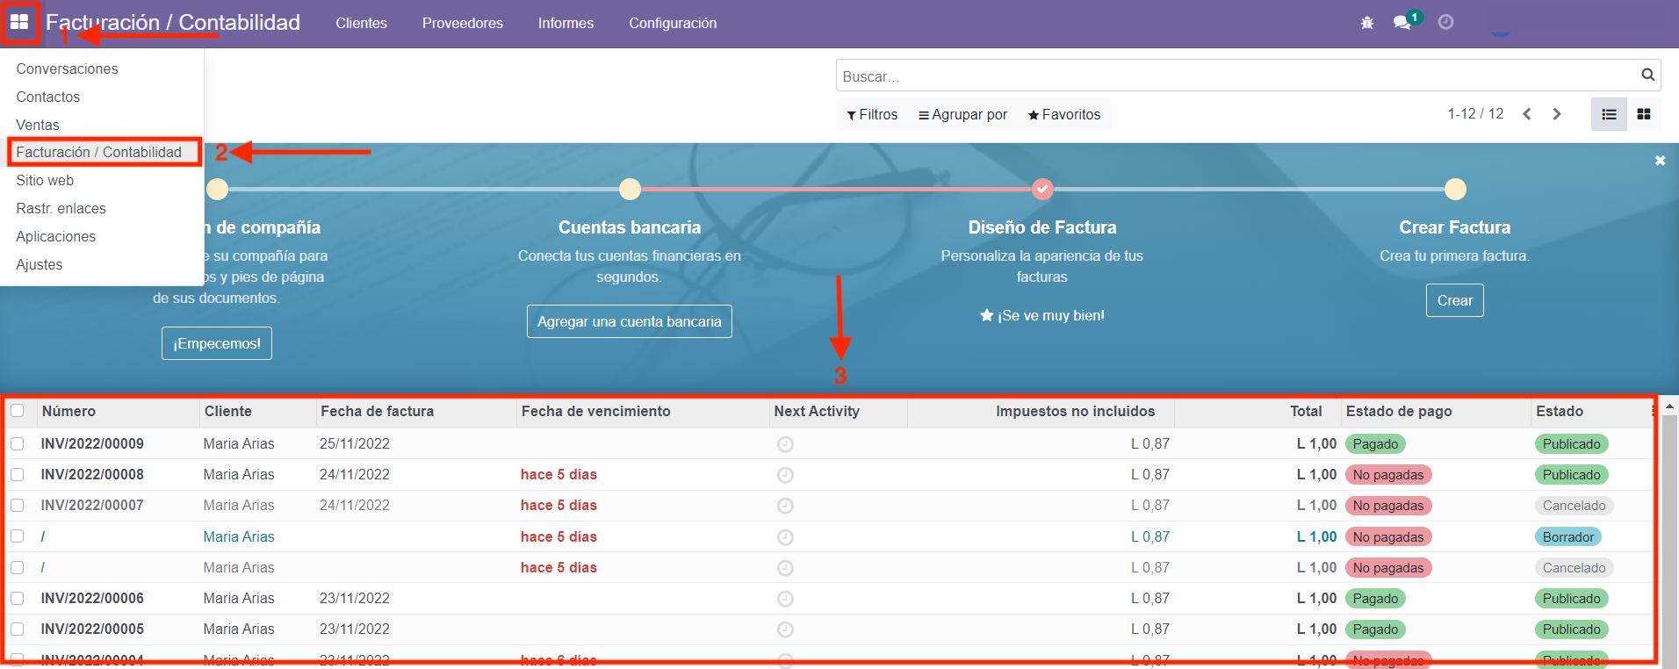Click activity clock for INV/2022/00005
Image resolution: width=1679 pixels, height=669 pixels.
[785, 629]
